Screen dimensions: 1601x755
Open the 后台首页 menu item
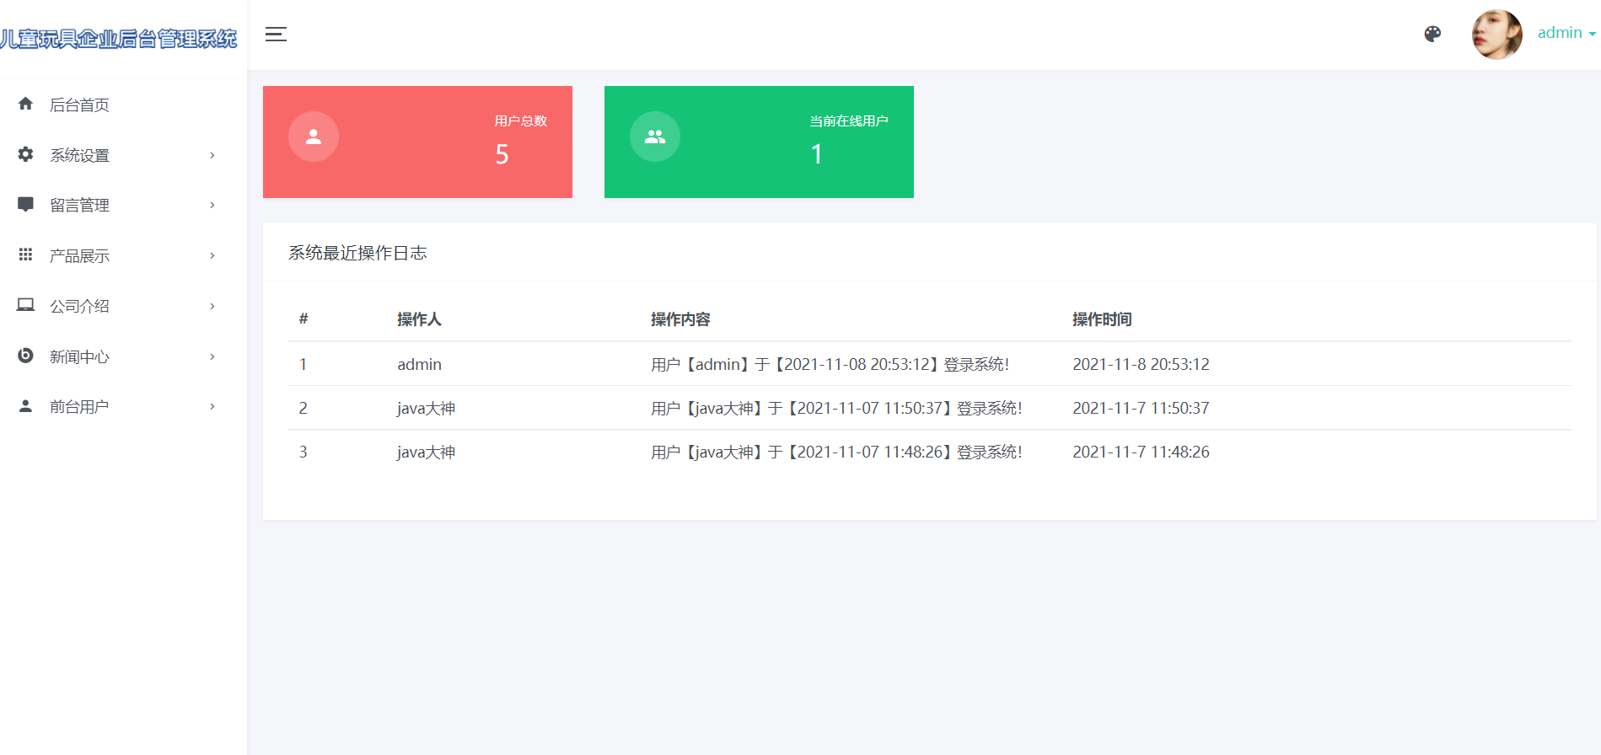123,104
